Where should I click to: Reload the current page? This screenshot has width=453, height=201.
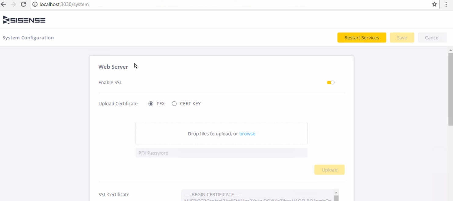23,4
